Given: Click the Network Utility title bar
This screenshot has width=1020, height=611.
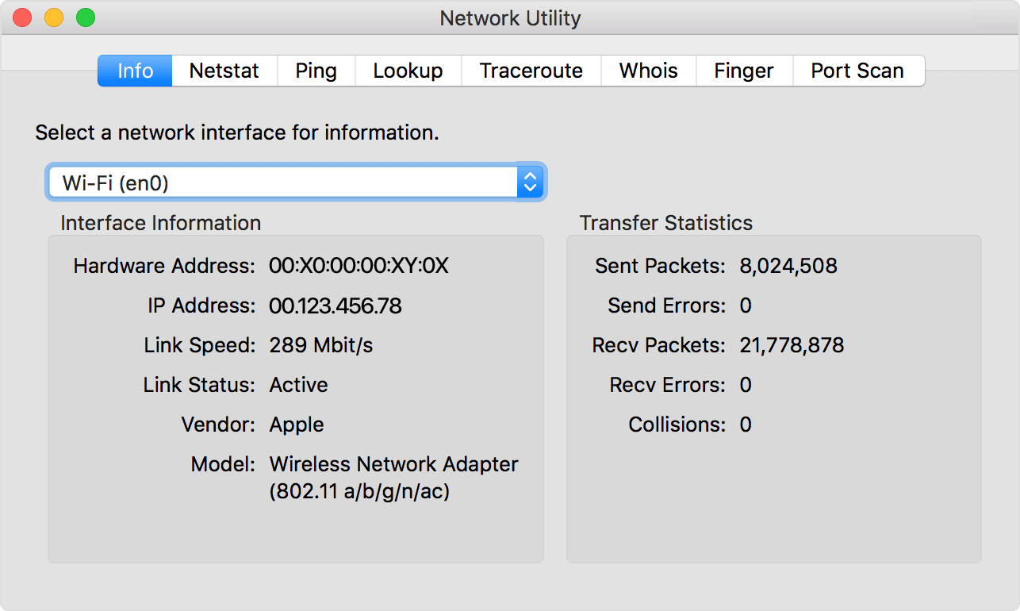Looking at the screenshot, I should click(510, 17).
